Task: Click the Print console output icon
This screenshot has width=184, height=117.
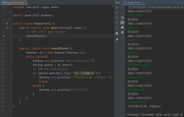Action: coord(122,27)
